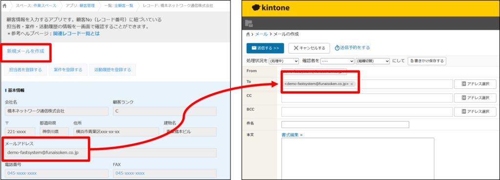Screen dimensions: 500x180
Task: Click the FAX number link
Action: point(130,173)
